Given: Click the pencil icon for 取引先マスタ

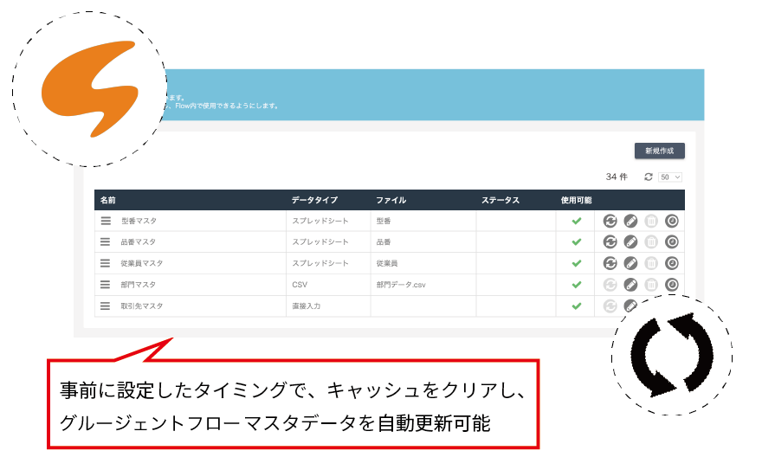Looking at the screenshot, I should click(x=630, y=306).
